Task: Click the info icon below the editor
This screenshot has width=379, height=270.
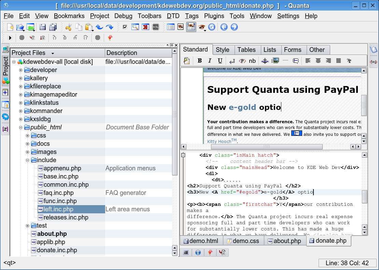Action: (x=198, y=253)
